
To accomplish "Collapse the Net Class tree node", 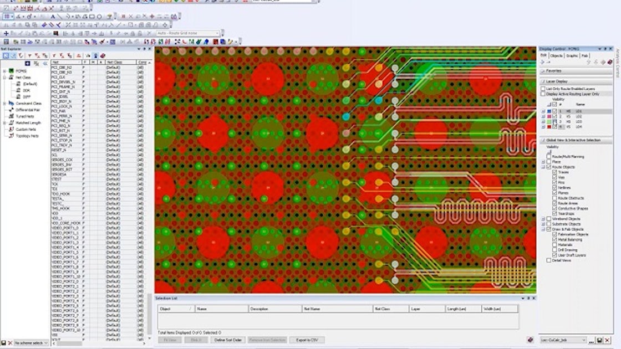I will (4, 78).
